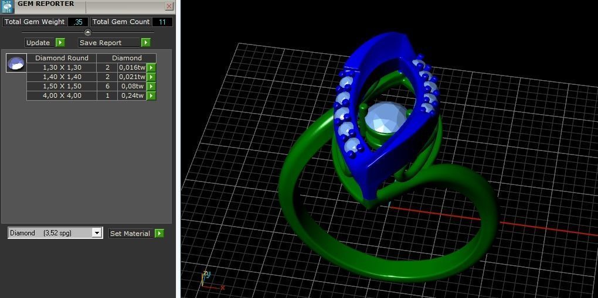598x298 pixels.
Task: Click the Diamond material column header
Action: (127, 58)
